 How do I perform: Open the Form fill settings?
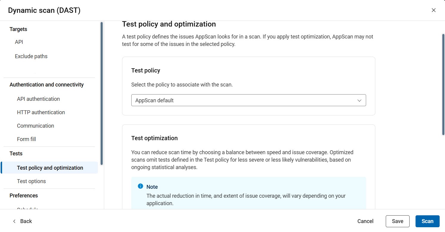pos(26,139)
